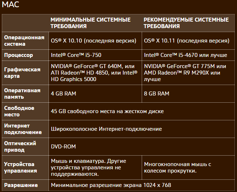The width and height of the screenshot is (237, 192).
Task: Click the 1024 x 768 resolution text
Action: 111,185
